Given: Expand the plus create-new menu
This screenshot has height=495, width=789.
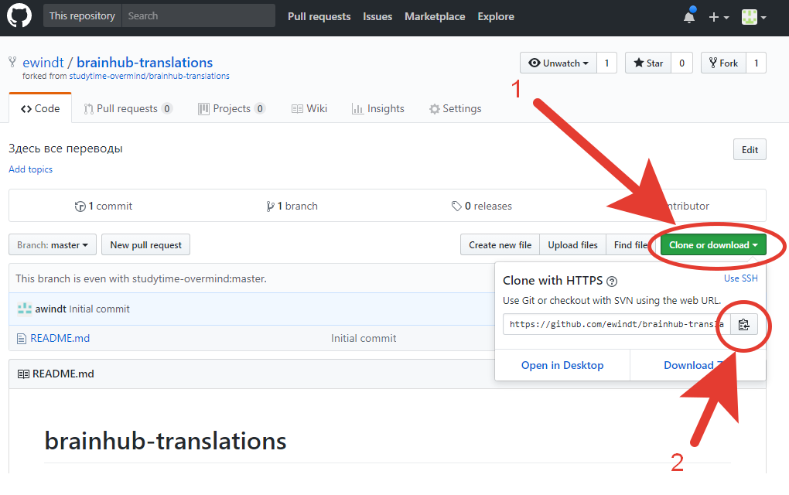Looking at the screenshot, I should click(719, 17).
